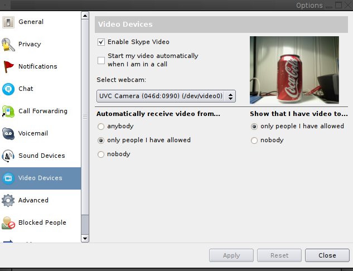Viewport: 353px width, 271px height.
Task: Uncheck Enable Skype Video checkbox
Action: [101, 42]
